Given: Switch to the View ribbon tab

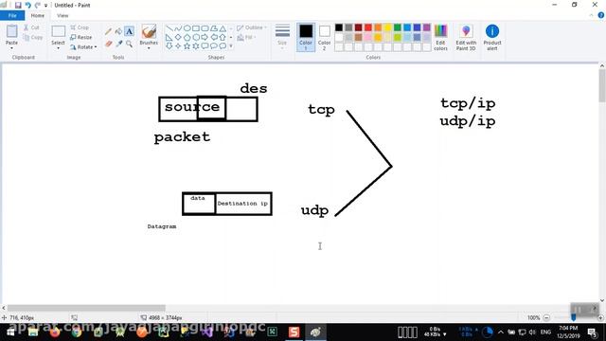Looking at the screenshot, I should 62,15.
